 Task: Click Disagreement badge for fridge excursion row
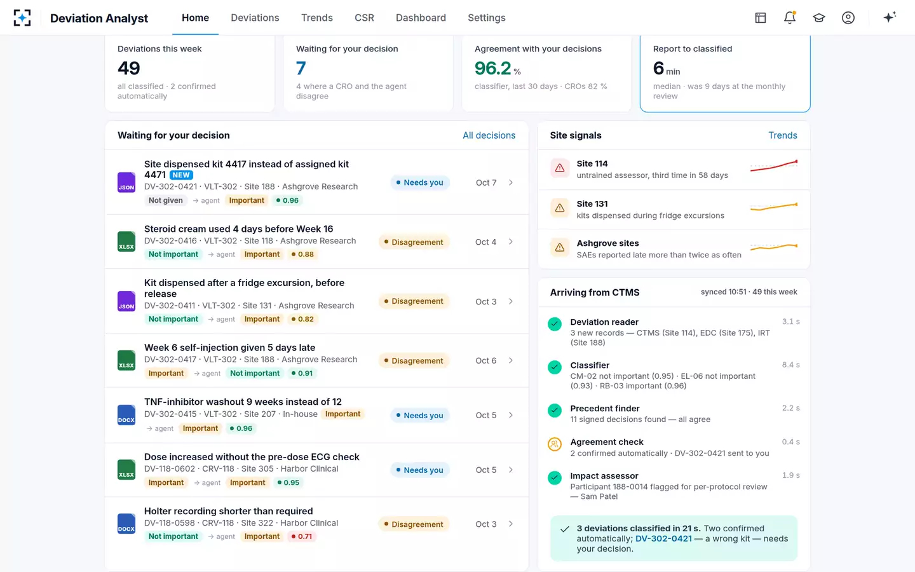pyautogui.click(x=414, y=301)
